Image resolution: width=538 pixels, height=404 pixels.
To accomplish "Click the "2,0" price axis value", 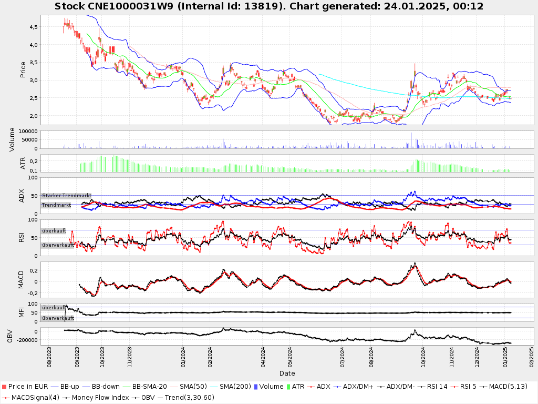I will point(34,116).
